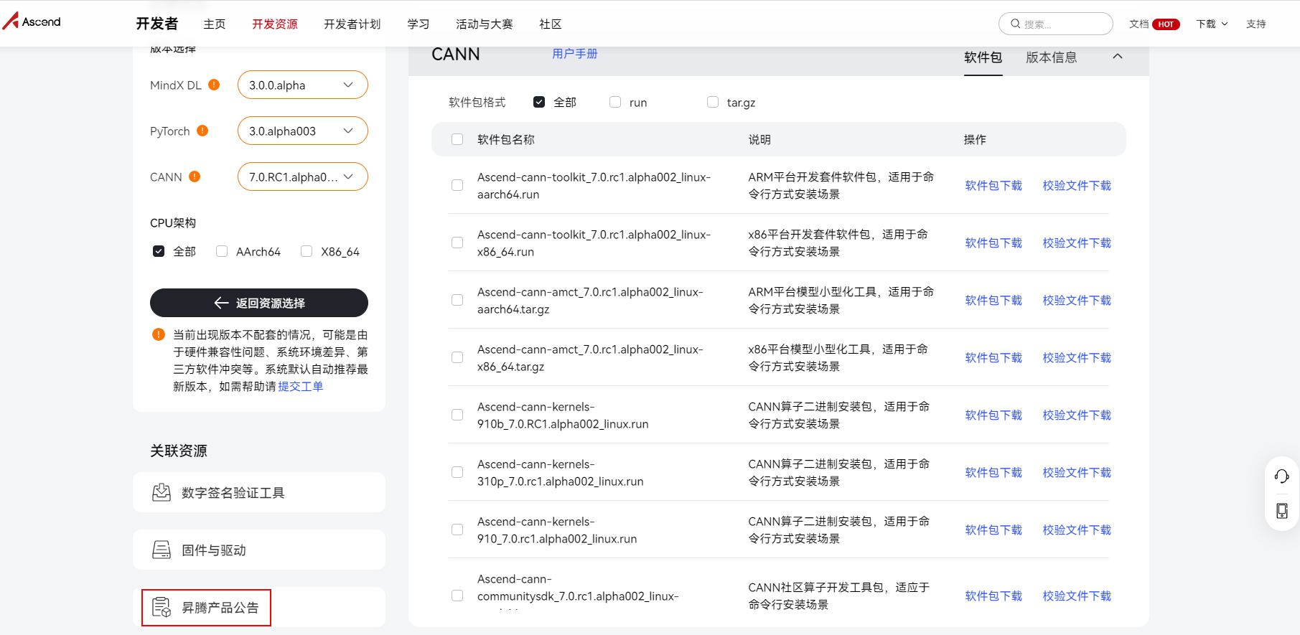Toggle the select-all 软件包名称 header checkbox
This screenshot has width=1300, height=635.
pos(457,139)
